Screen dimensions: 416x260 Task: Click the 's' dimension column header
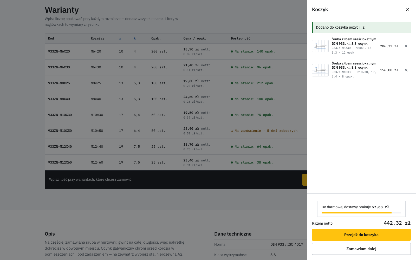tap(120, 38)
